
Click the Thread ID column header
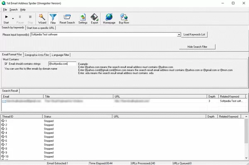tap(22, 116)
